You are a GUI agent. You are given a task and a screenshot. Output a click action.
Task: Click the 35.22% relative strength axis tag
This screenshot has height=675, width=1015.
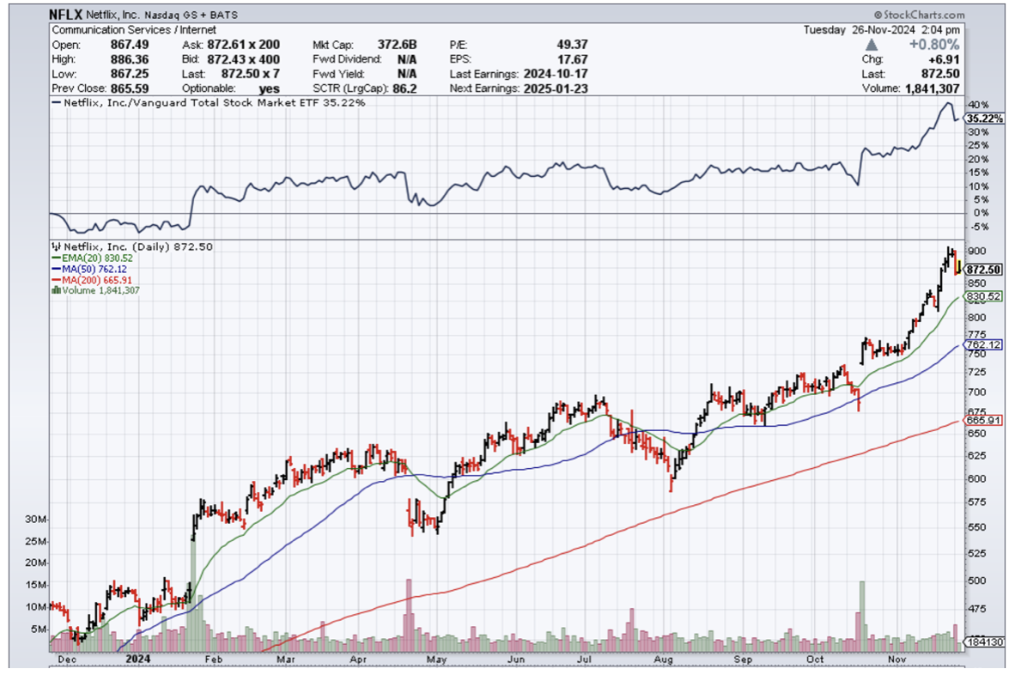(x=984, y=119)
